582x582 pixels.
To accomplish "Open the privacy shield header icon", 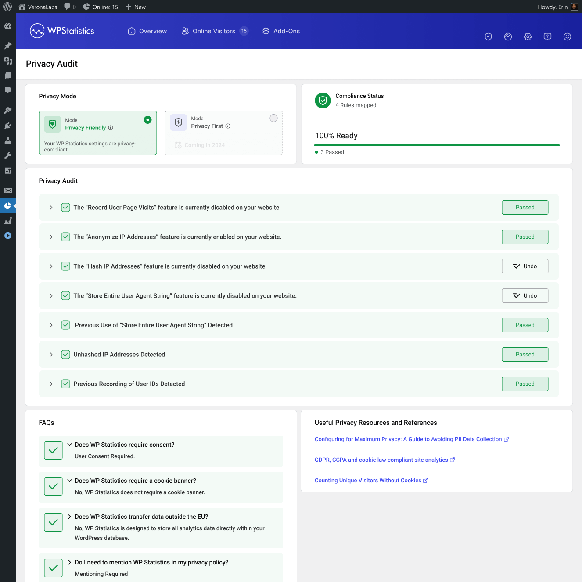I will (x=488, y=36).
